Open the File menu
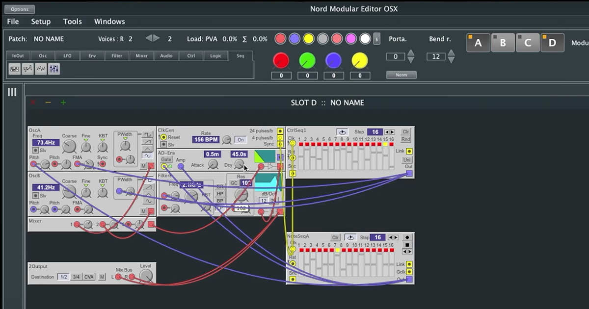The image size is (589, 309). click(13, 22)
